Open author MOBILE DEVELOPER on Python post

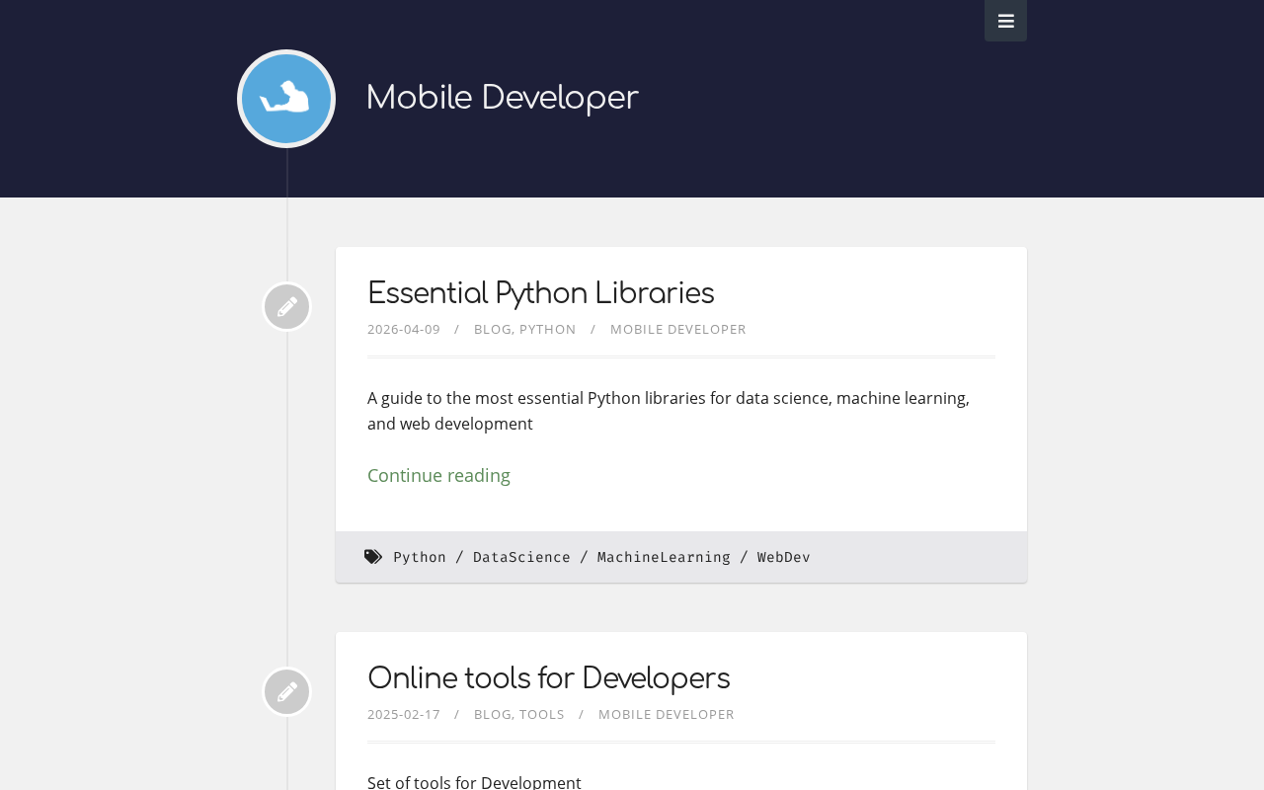click(677, 329)
